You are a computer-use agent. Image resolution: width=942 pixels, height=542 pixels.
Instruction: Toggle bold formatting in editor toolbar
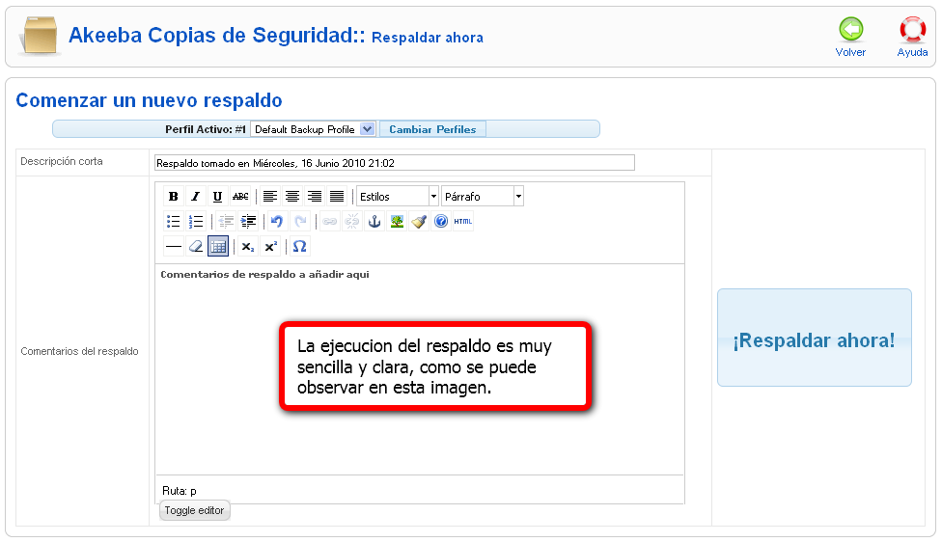click(x=173, y=197)
